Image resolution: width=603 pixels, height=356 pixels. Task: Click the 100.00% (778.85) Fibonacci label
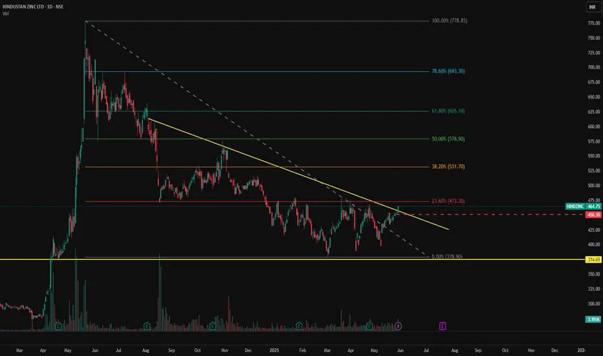(449, 21)
